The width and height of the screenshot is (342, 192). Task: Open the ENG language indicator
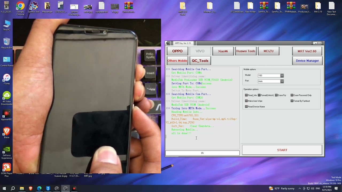click(x=318, y=189)
